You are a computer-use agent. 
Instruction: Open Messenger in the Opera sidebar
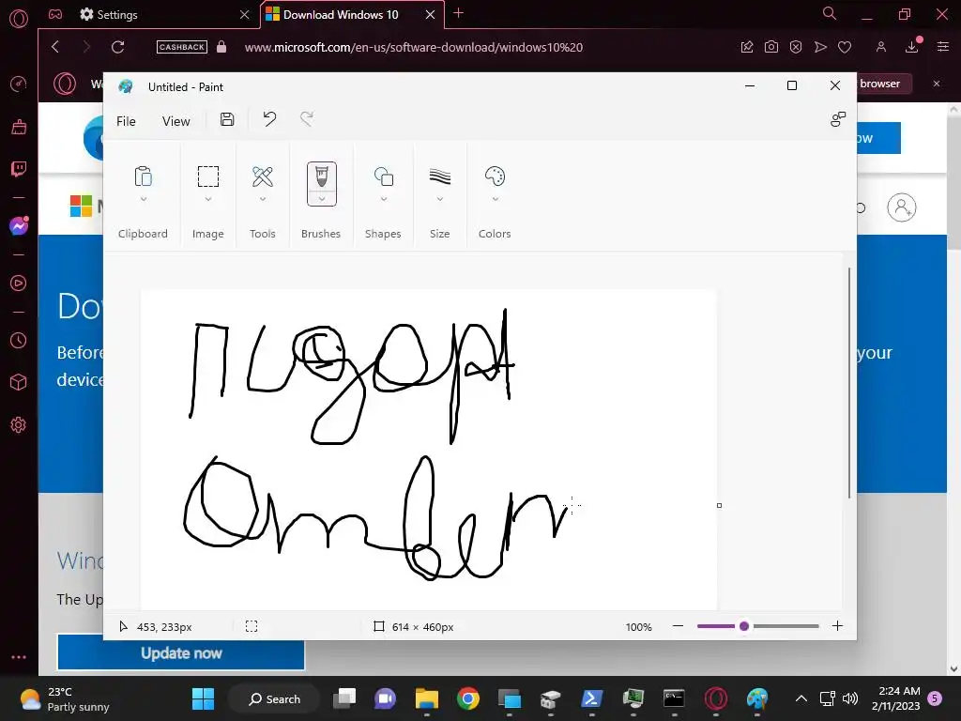click(x=19, y=225)
